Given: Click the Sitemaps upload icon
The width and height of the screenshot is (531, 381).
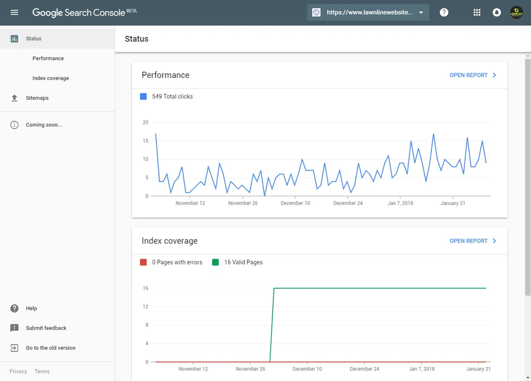Looking at the screenshot, I should tap(14, 98).
